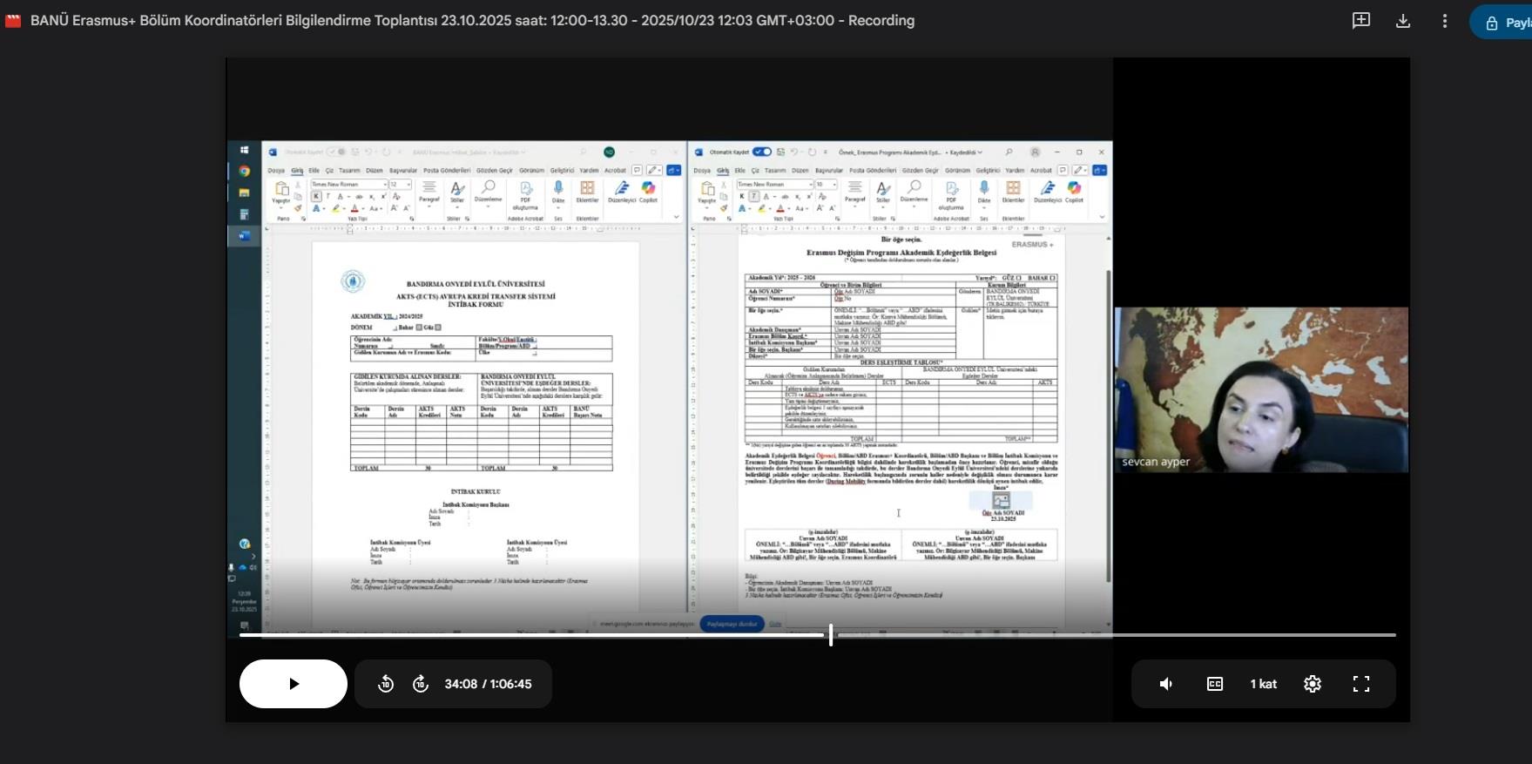Click the video progress bar handle
Viewport: 1532px width, 764px height.
click(x=831, y=635)
